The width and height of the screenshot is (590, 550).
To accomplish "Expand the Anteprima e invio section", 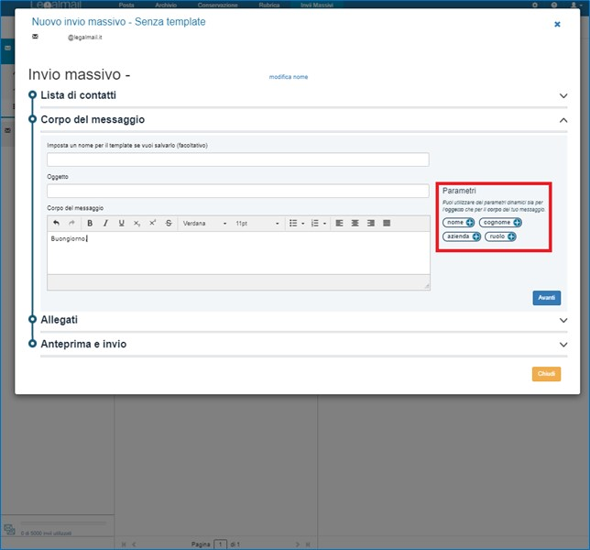I will pos(563,345).
